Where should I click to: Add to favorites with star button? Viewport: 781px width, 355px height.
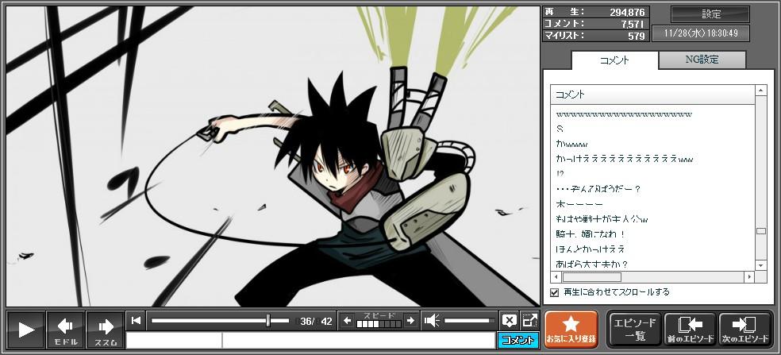(571, 330)
